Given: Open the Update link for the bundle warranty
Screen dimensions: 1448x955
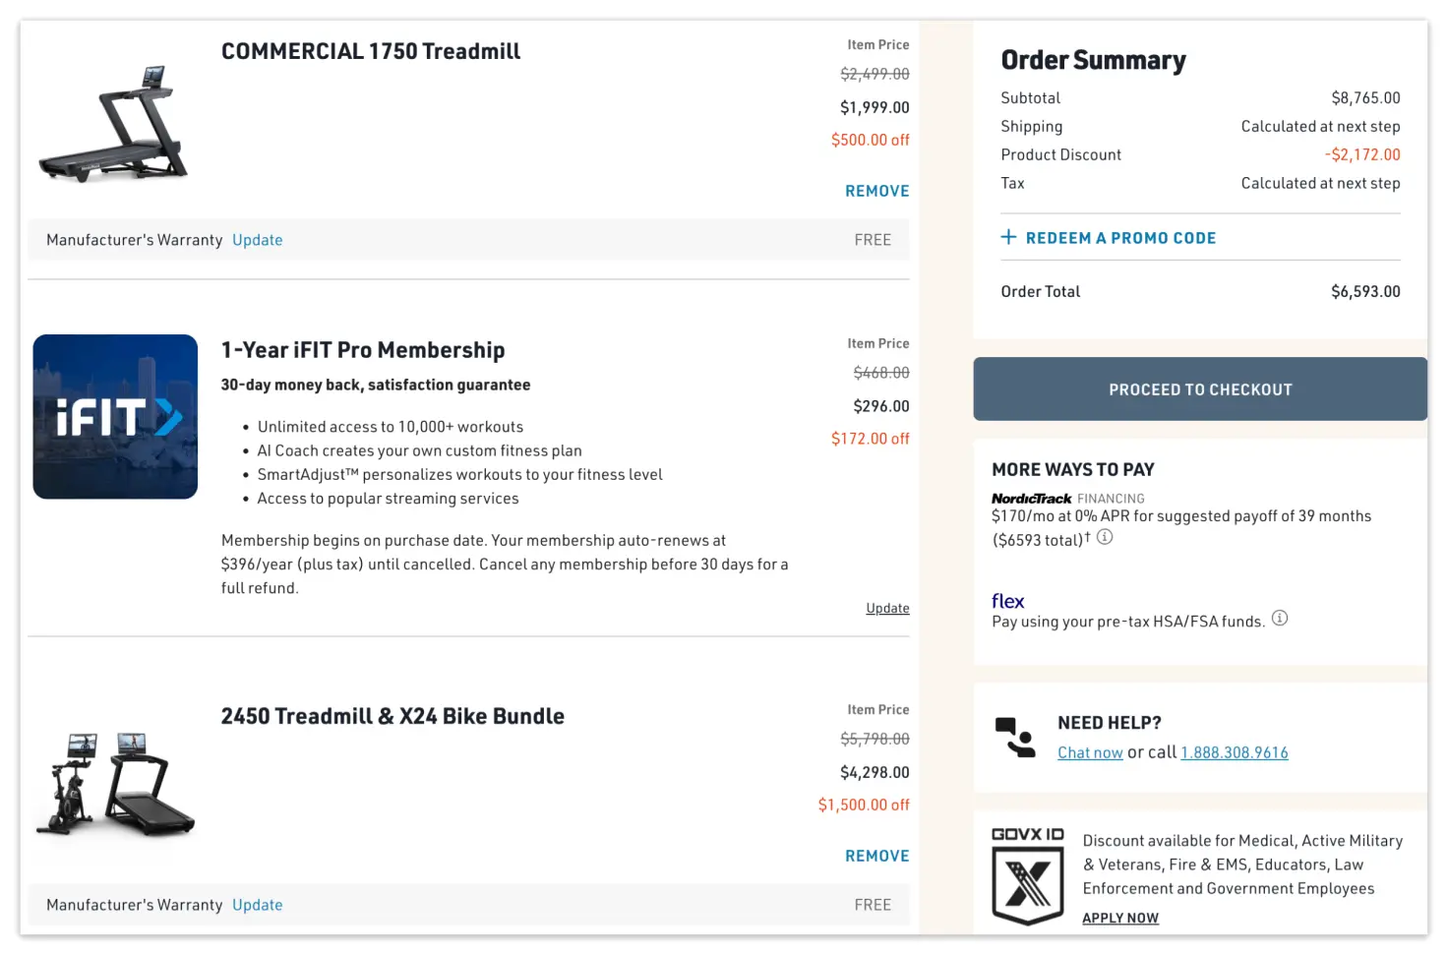Looking at the screenshot, I should pyautogui.click(x=257, y=904).
